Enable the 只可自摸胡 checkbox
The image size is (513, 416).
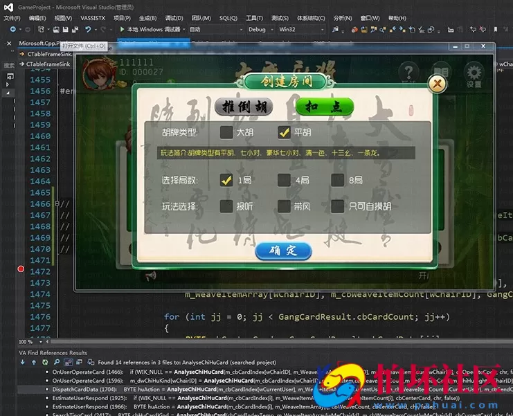(337, 206)
